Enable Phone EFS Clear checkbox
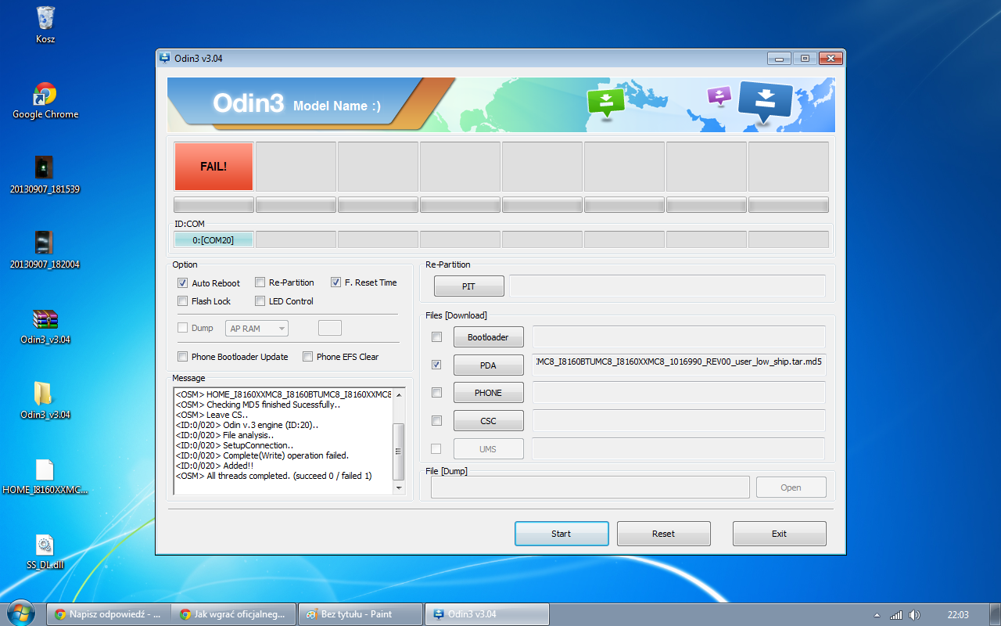This screenshot has height=626, width=1001. click(308, 357)
